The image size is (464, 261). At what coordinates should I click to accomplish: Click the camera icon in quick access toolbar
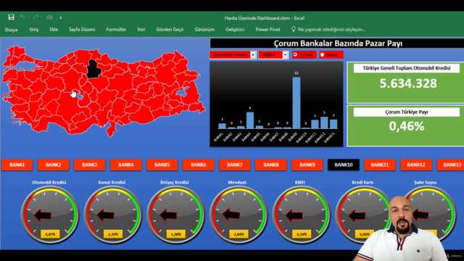pos(50,17)
